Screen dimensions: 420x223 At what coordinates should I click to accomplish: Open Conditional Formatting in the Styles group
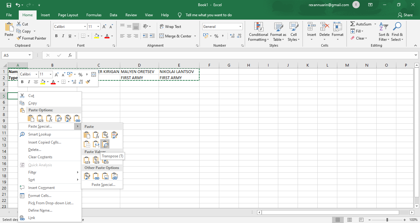click(x=258, y=32)
